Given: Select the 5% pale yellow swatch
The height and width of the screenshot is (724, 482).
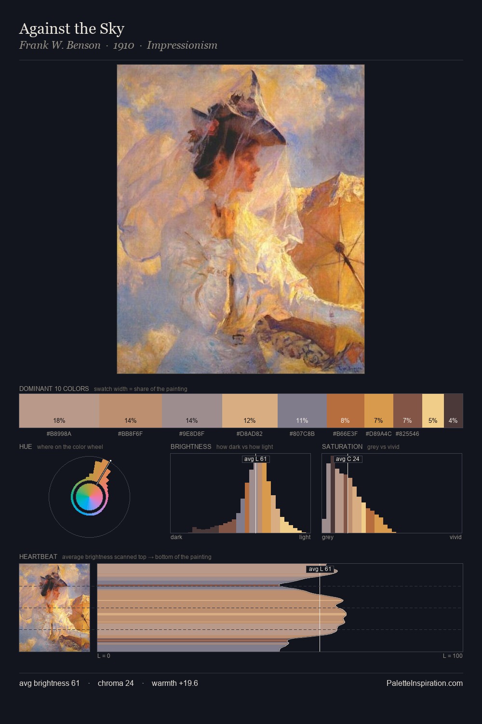Looking at the screenshot, I should click(x=433, y=411).
